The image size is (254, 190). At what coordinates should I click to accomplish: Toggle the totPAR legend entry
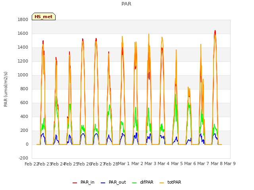click(170, 182)
